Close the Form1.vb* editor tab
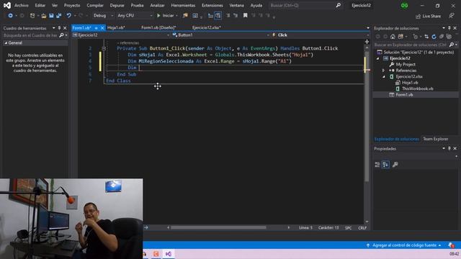 pos(102,28)
